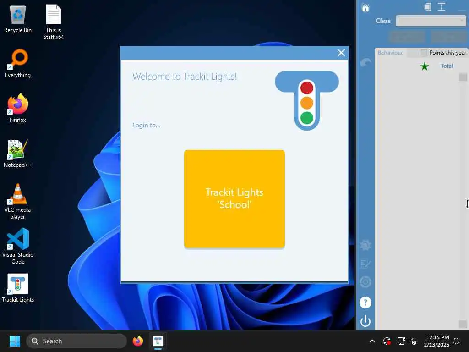Screen dimensions: 469x352
Task: Click the edit notes icon in sidebar
Action: (365, 264)
